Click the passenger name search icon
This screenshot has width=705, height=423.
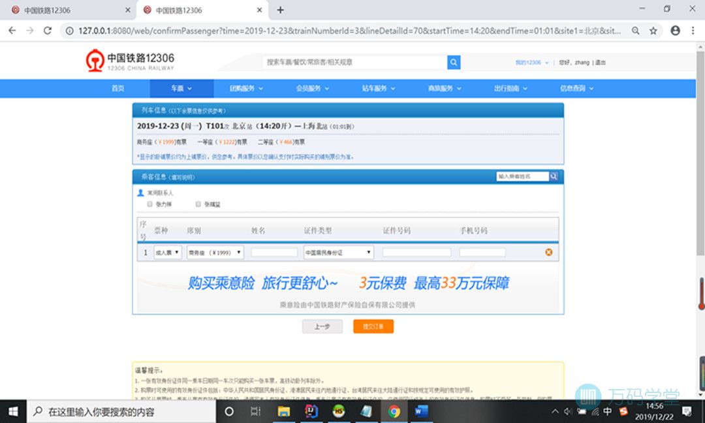554,176
